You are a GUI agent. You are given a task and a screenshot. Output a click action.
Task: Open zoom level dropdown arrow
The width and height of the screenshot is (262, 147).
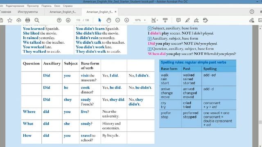point(145,20)
